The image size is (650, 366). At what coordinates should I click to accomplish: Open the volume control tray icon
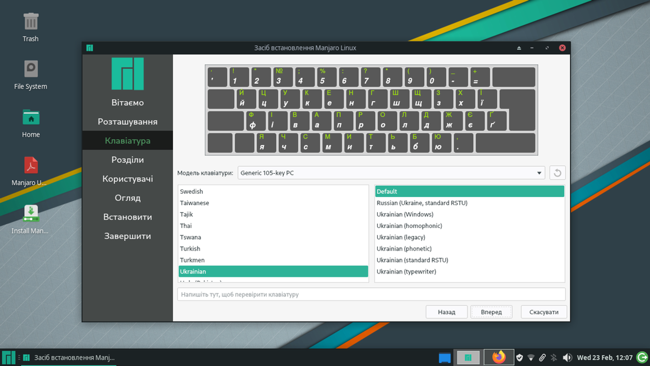567,358
